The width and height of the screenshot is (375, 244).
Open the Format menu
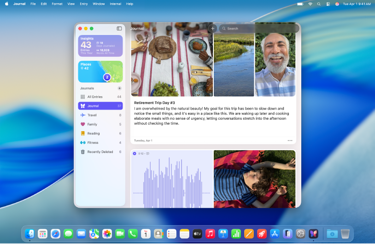tap(57, 4)
